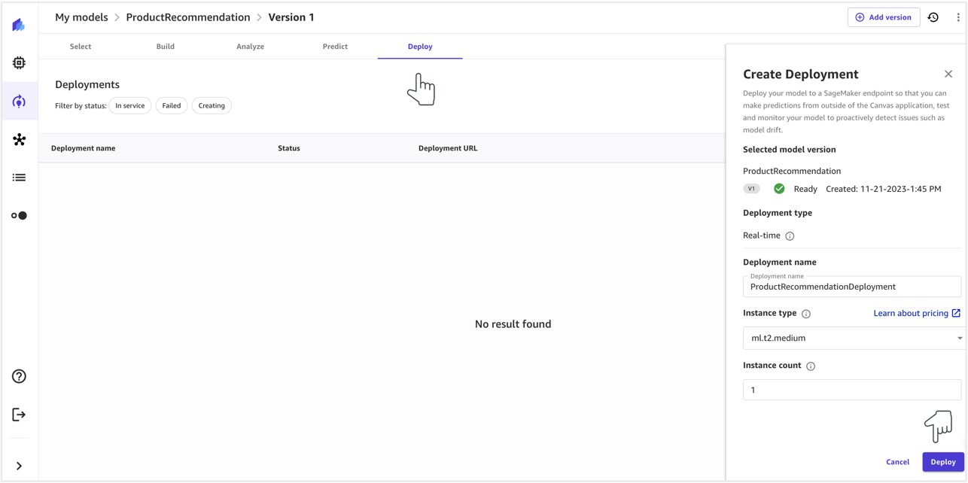Click the Deployment URL column header
Image resolution: width=968 pixels, height=483 pixels.
pyautogui.click(x=448, y=148)
